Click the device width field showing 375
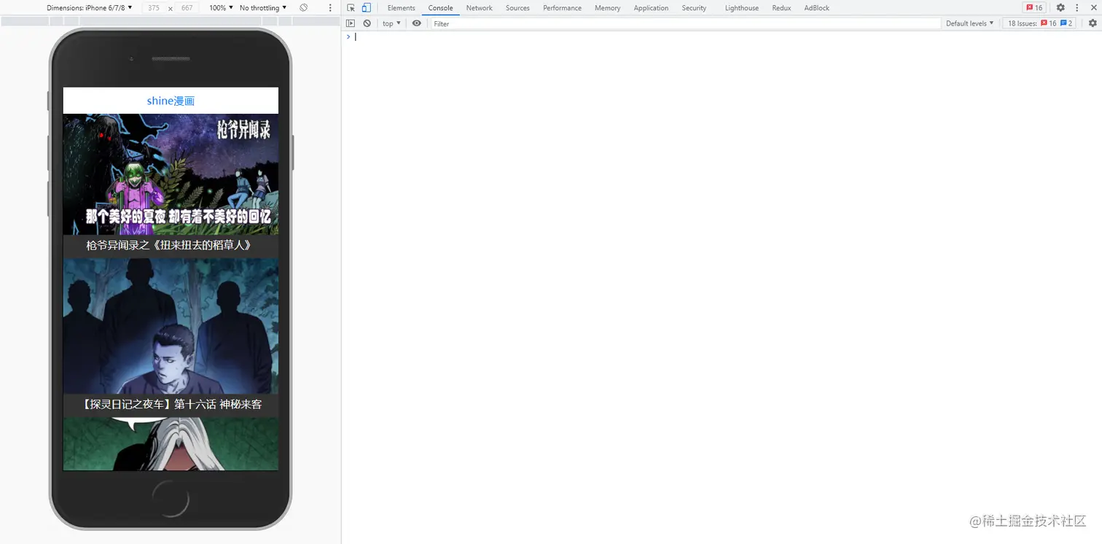Screen dimensions: 1102x544 [x=154, y=8]
